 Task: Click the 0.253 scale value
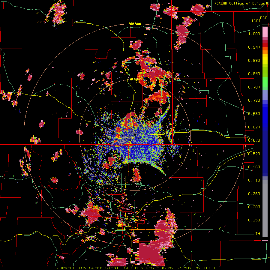(254, 220)
